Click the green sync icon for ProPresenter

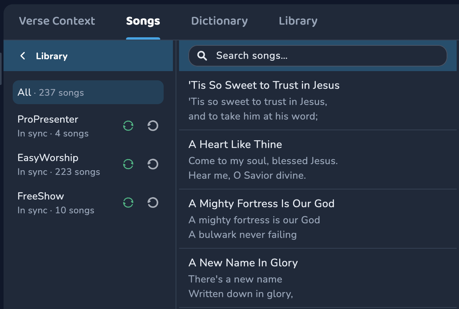pyautogui.click(x=128, y=126)
